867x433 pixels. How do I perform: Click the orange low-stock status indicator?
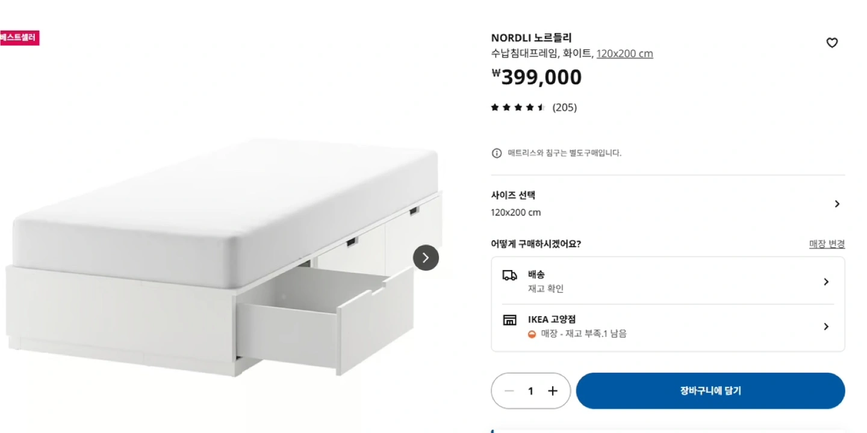pyautogui.click(x=532, y=334)
